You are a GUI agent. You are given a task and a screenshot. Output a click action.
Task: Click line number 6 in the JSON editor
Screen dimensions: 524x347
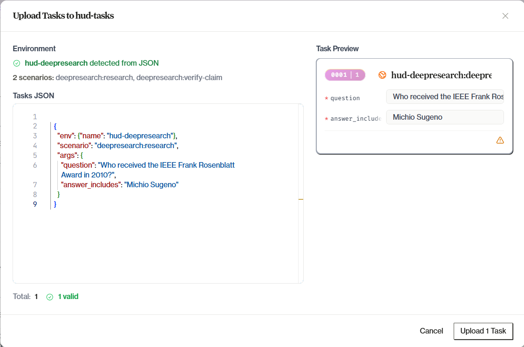pos(35,165)
